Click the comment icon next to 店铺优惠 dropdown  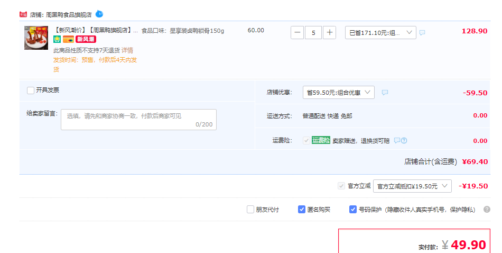pyautogui.click(x=385, y=92)
